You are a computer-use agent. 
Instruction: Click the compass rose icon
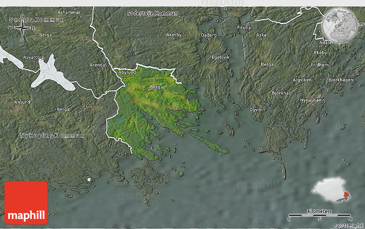[x=22, y=29]
